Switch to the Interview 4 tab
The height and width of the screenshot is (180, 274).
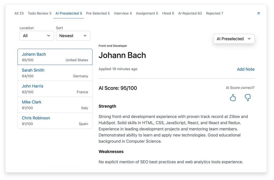click(x=123, y=13)
